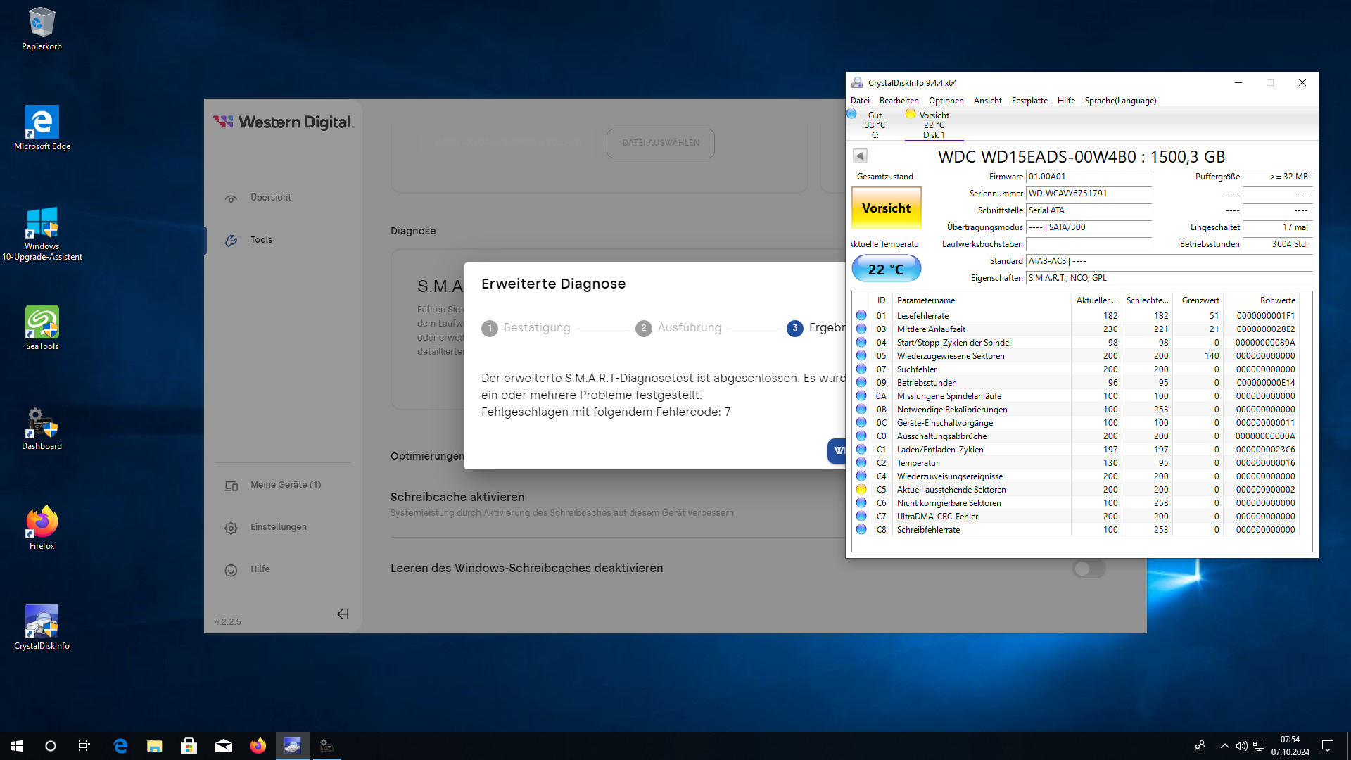
Task: Show hidden system tray icons chevron
Action: coord(1225,746)
